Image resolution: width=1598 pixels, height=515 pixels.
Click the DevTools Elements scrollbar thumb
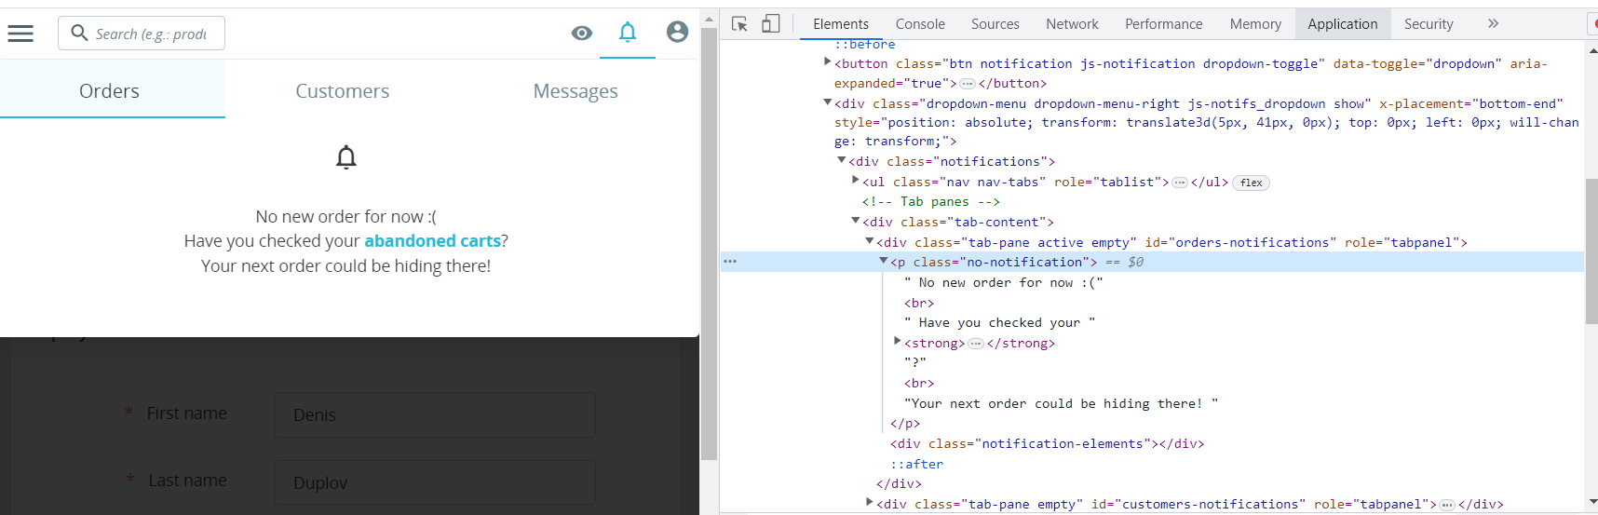1591,251
